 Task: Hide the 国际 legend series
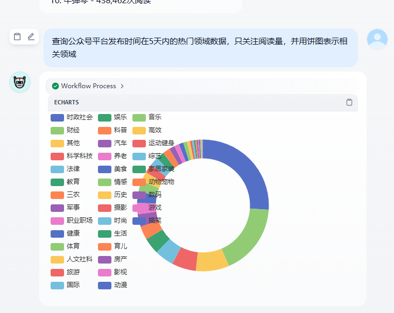[73, 285]
